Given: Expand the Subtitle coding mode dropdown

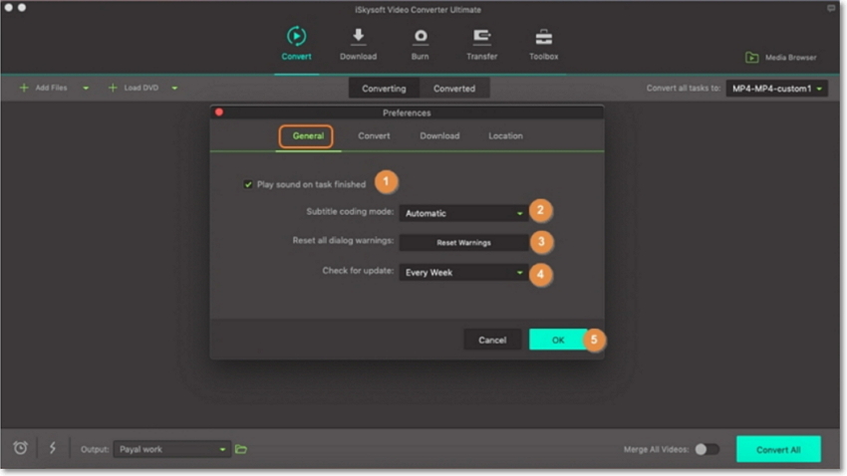Looking at the screenshot, I should point(462,213).
